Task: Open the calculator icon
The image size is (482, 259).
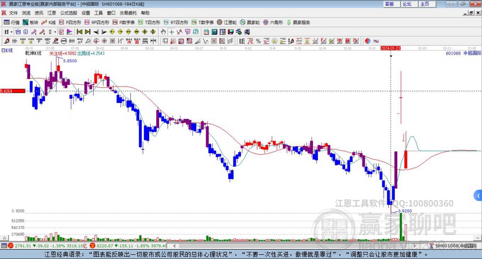Action: (214, 32)
